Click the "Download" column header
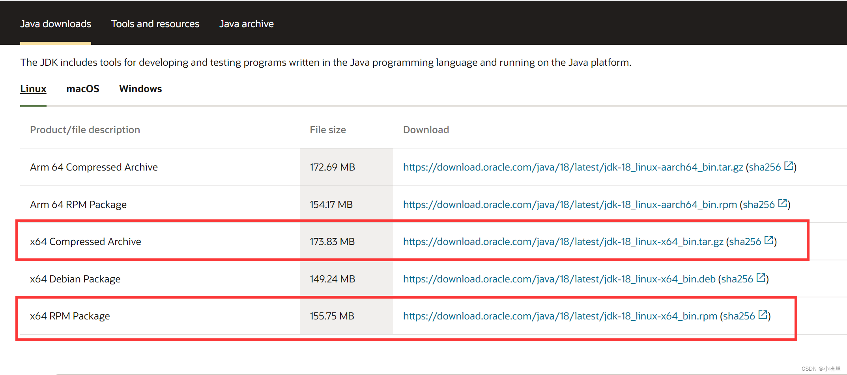Viewport: 847px width, 375px height. [x=426, y=130]
